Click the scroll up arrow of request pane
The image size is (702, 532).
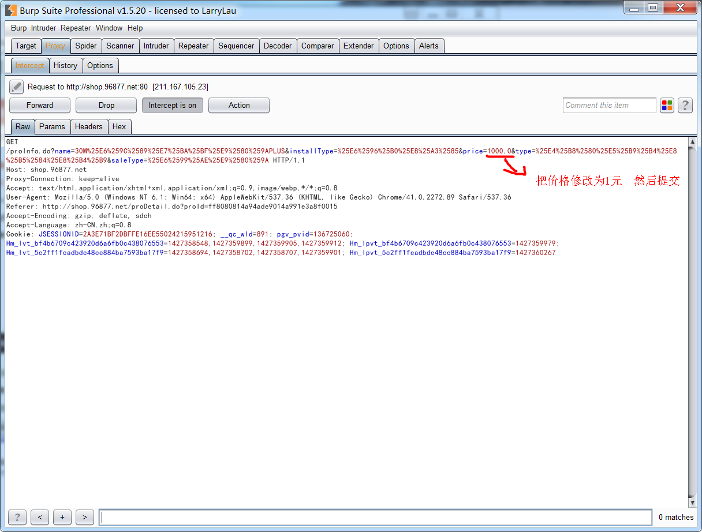point(693,141)
